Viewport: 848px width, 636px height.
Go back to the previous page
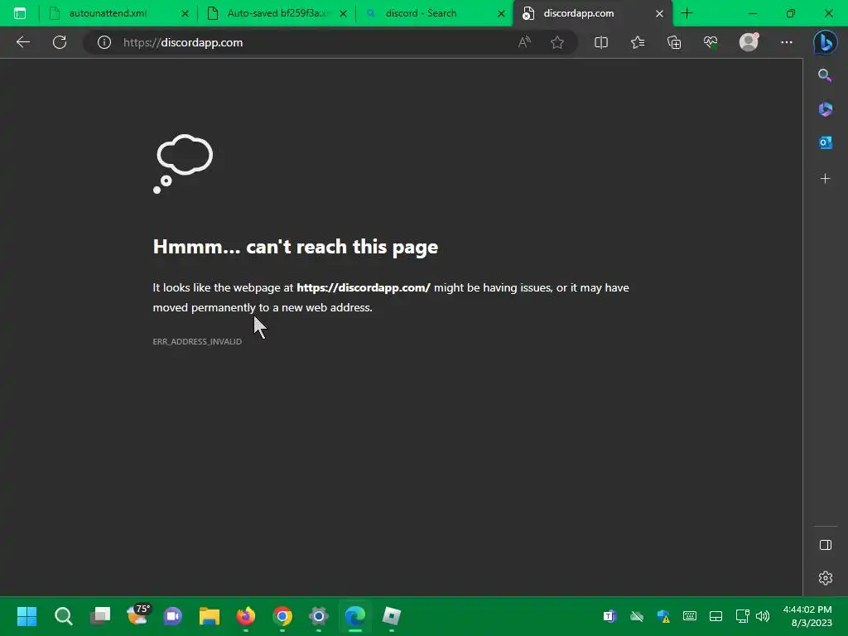pos(23,42)
